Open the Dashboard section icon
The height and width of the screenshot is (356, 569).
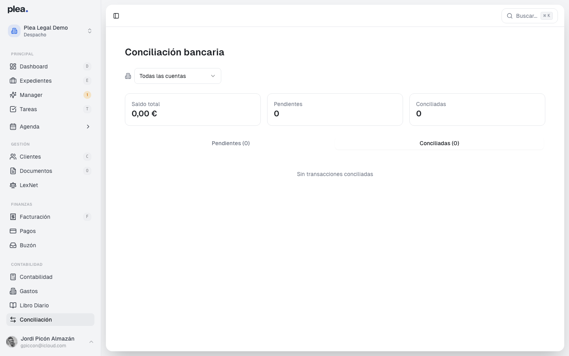[13, 66]
